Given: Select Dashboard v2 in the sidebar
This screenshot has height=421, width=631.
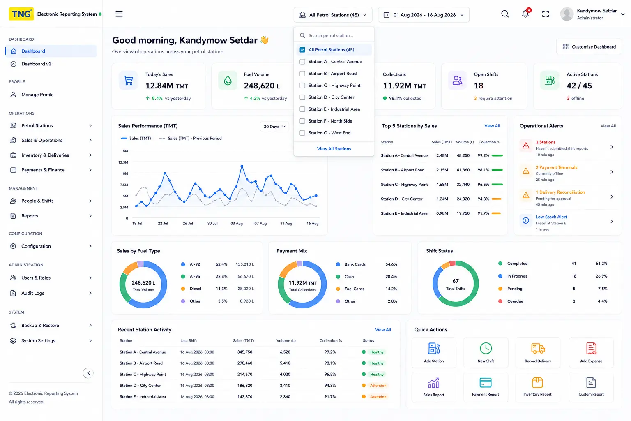Looking at the screenshot, I should (x=51, y=64).
